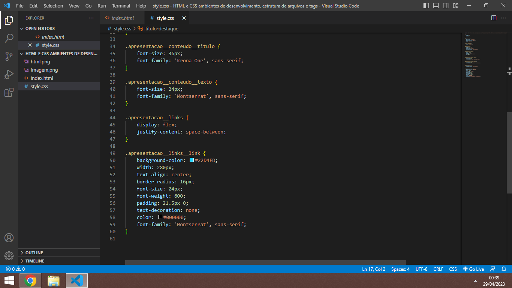The height and width of the screenshot is (288, 512).
Task: Toggle Panel layout icon
Action: (x=436, y=6)
